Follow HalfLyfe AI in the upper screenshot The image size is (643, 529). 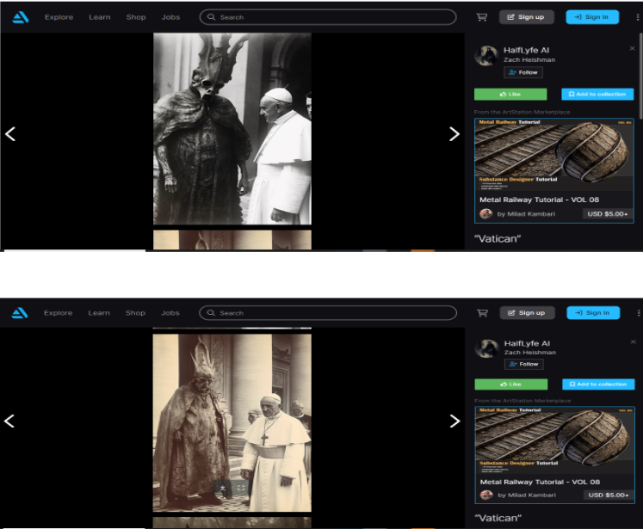click(x=523, y=72)
